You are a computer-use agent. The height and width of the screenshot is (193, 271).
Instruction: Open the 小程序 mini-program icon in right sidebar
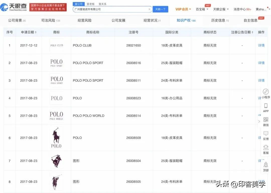click(x=266, y=93)
